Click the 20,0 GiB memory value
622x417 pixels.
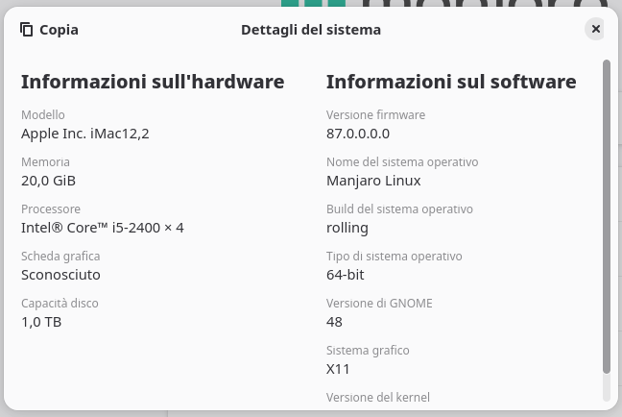48,181
